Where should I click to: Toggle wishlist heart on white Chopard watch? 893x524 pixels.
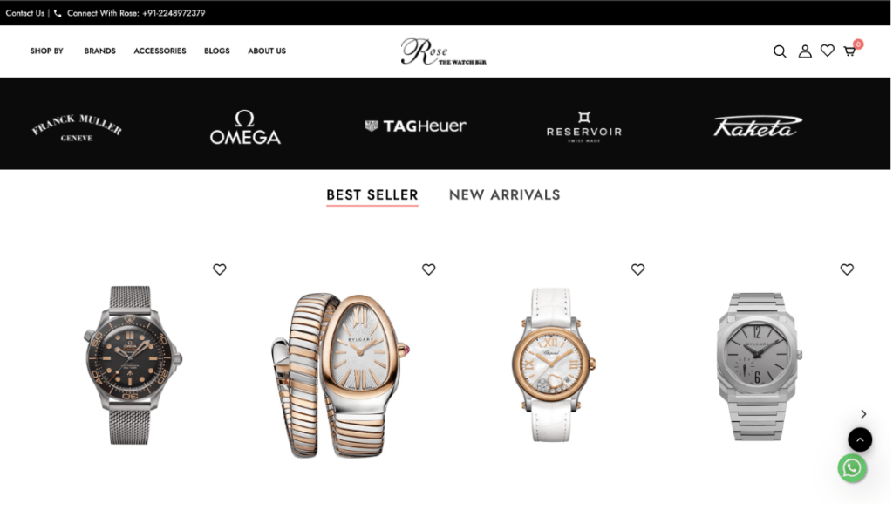click(637, 269)
